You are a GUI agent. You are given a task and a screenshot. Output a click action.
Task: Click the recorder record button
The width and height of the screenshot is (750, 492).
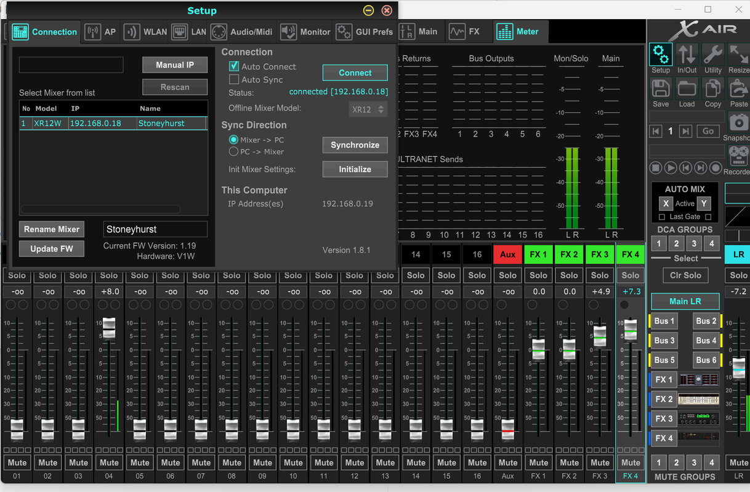click(x=716, y=167)
